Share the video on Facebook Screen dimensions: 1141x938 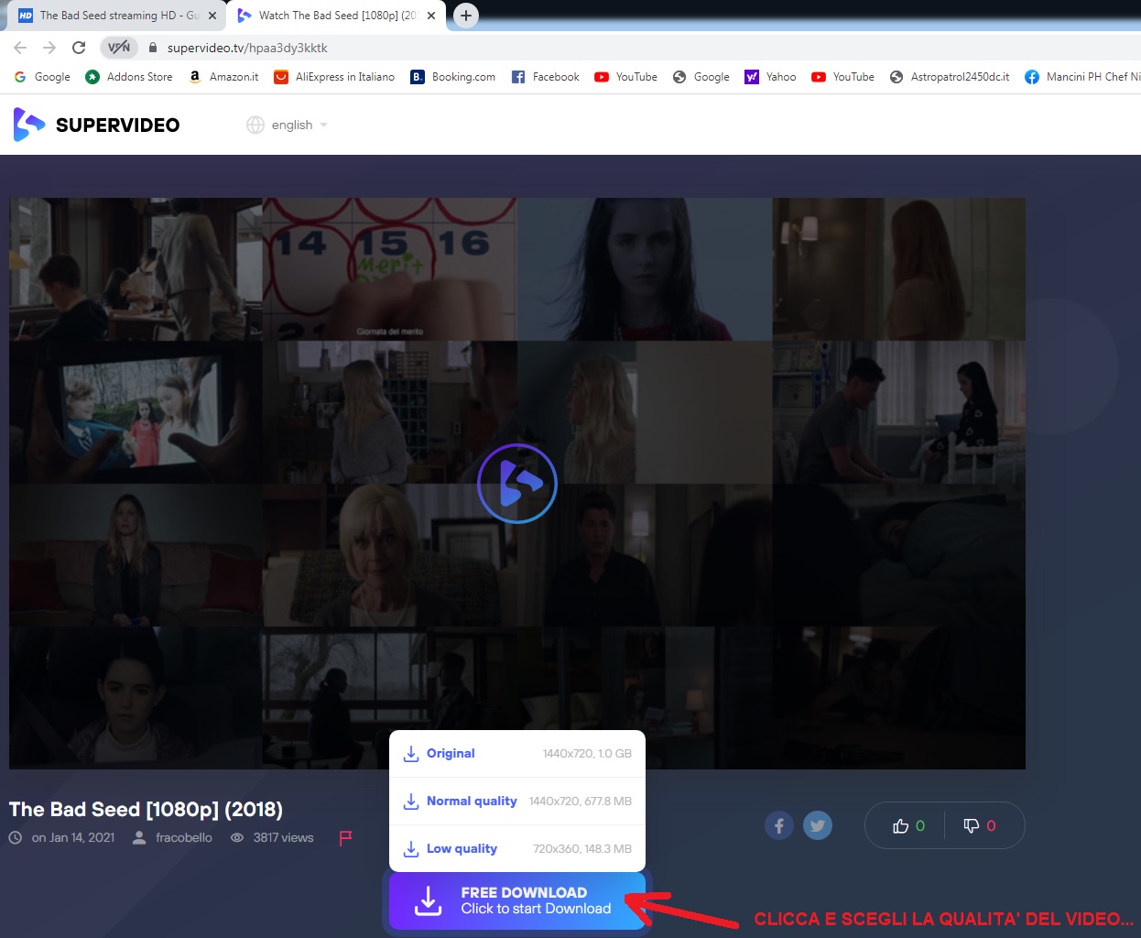click(779, 825)
